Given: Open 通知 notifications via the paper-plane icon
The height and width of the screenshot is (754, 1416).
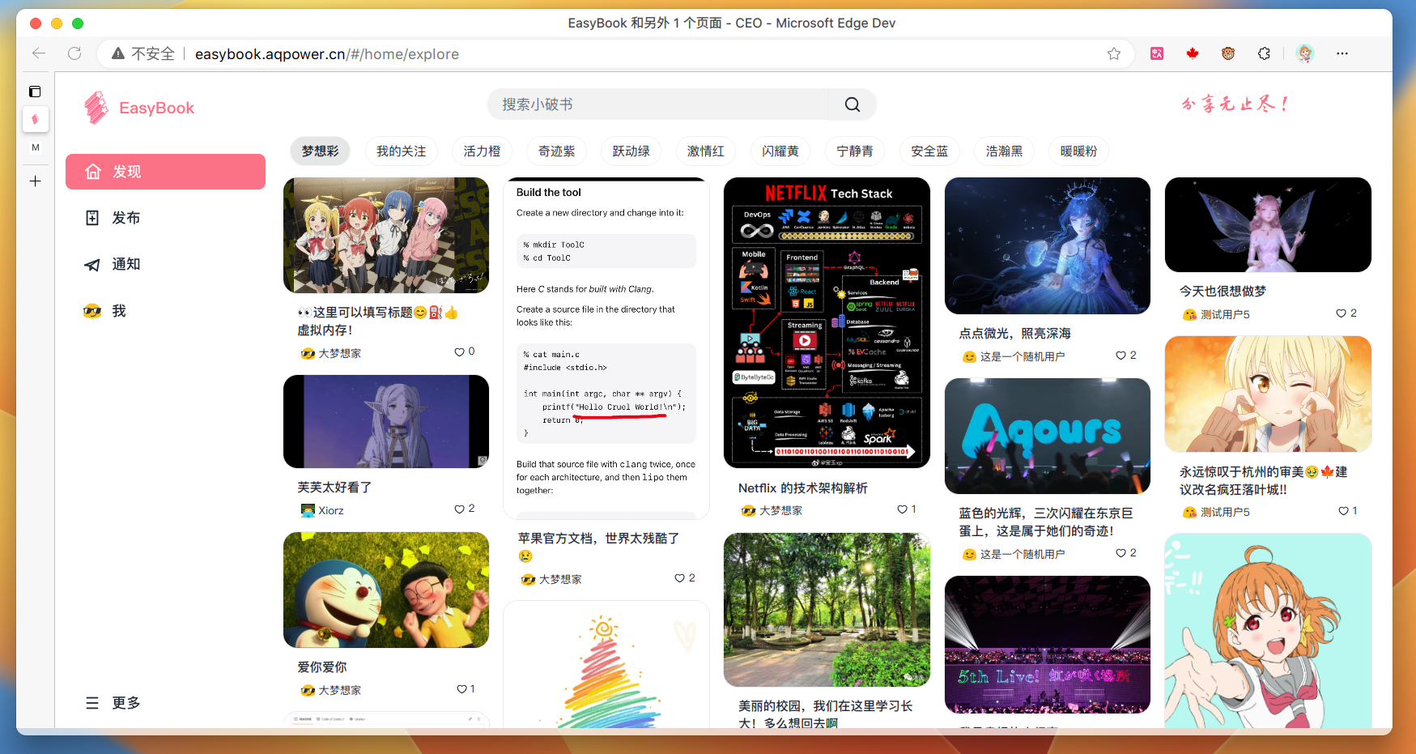Looking at the screenshot, I should pyautogui.click(x=92, y=263).
